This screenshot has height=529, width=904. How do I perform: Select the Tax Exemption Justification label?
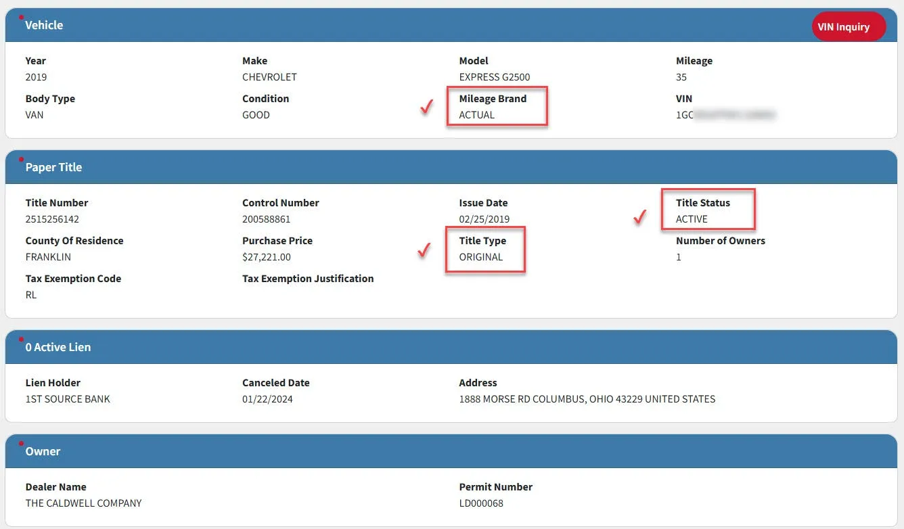coord(308,279)
